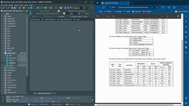Switch to the Query tab in HeidiSQL
The width and height of the screenshot is (189, 106).
click(87, 14)
